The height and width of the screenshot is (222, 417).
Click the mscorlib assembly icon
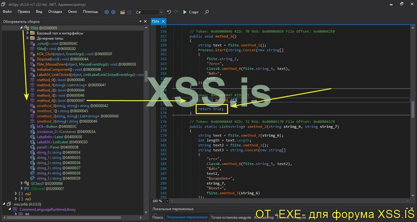point(9,204)
